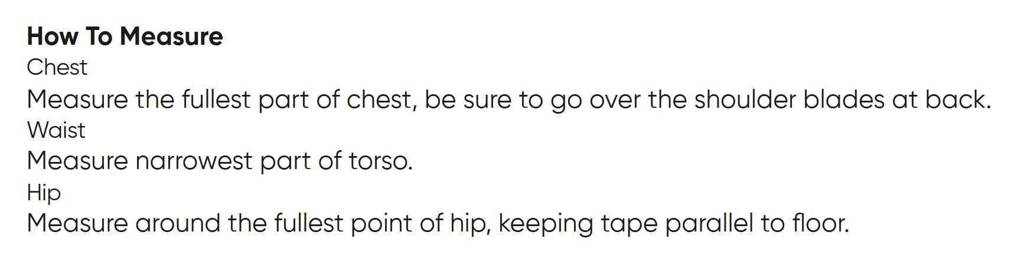Click Measure in the hip instruction line
Screen dimensions: 1034x278
click(x=77, y=224)
